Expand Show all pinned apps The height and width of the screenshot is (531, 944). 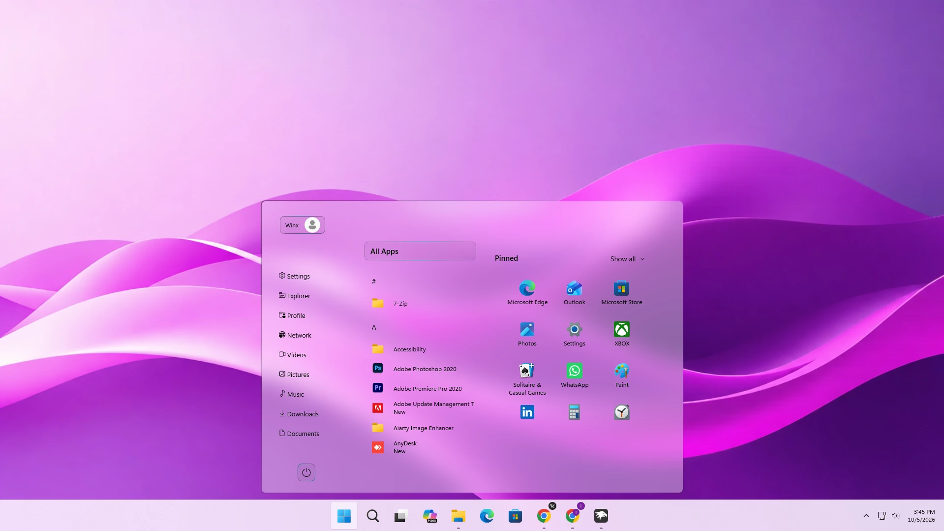coord(627,259)
